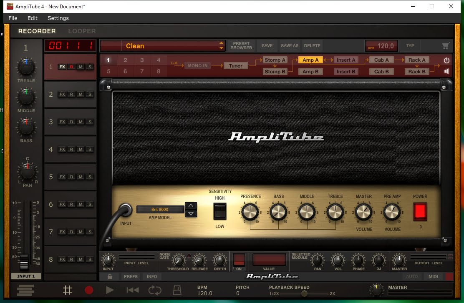The width and height of the screenshot is (464, 303).
Task: Click the transport MASTER knob
Action: [376, 289]
